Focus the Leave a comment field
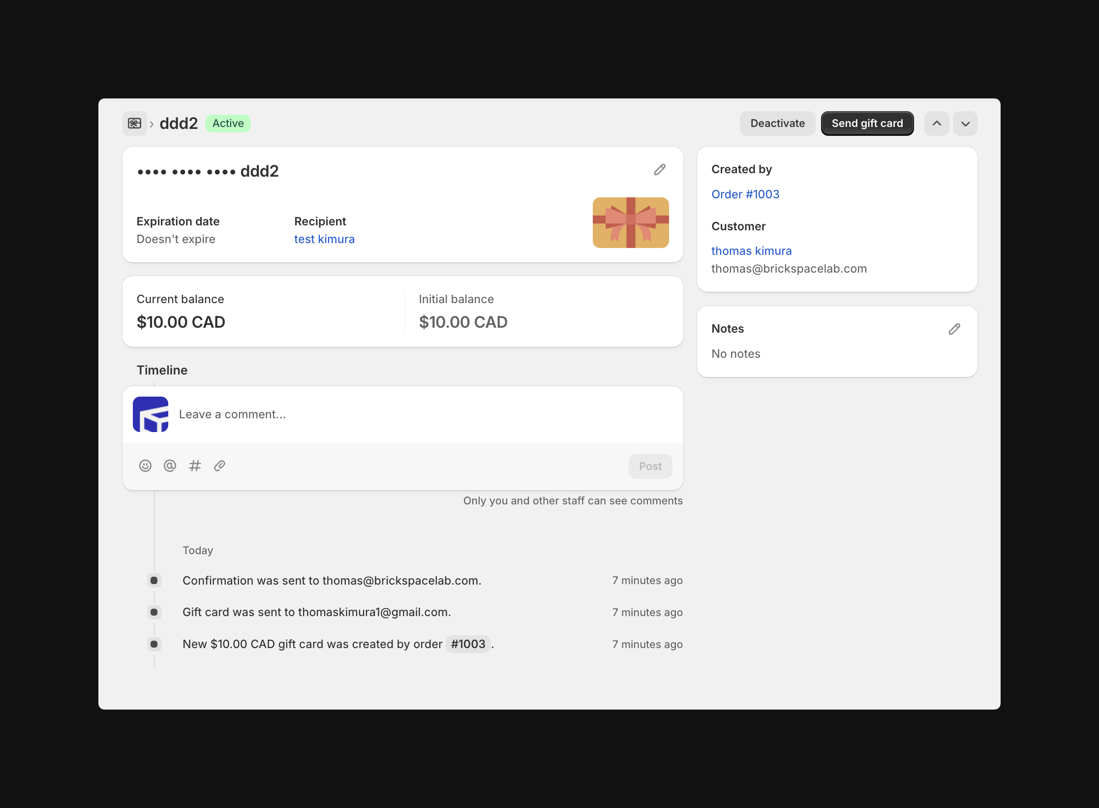Viewport: 1099px width, 808px height. click(x=423, y=414)
